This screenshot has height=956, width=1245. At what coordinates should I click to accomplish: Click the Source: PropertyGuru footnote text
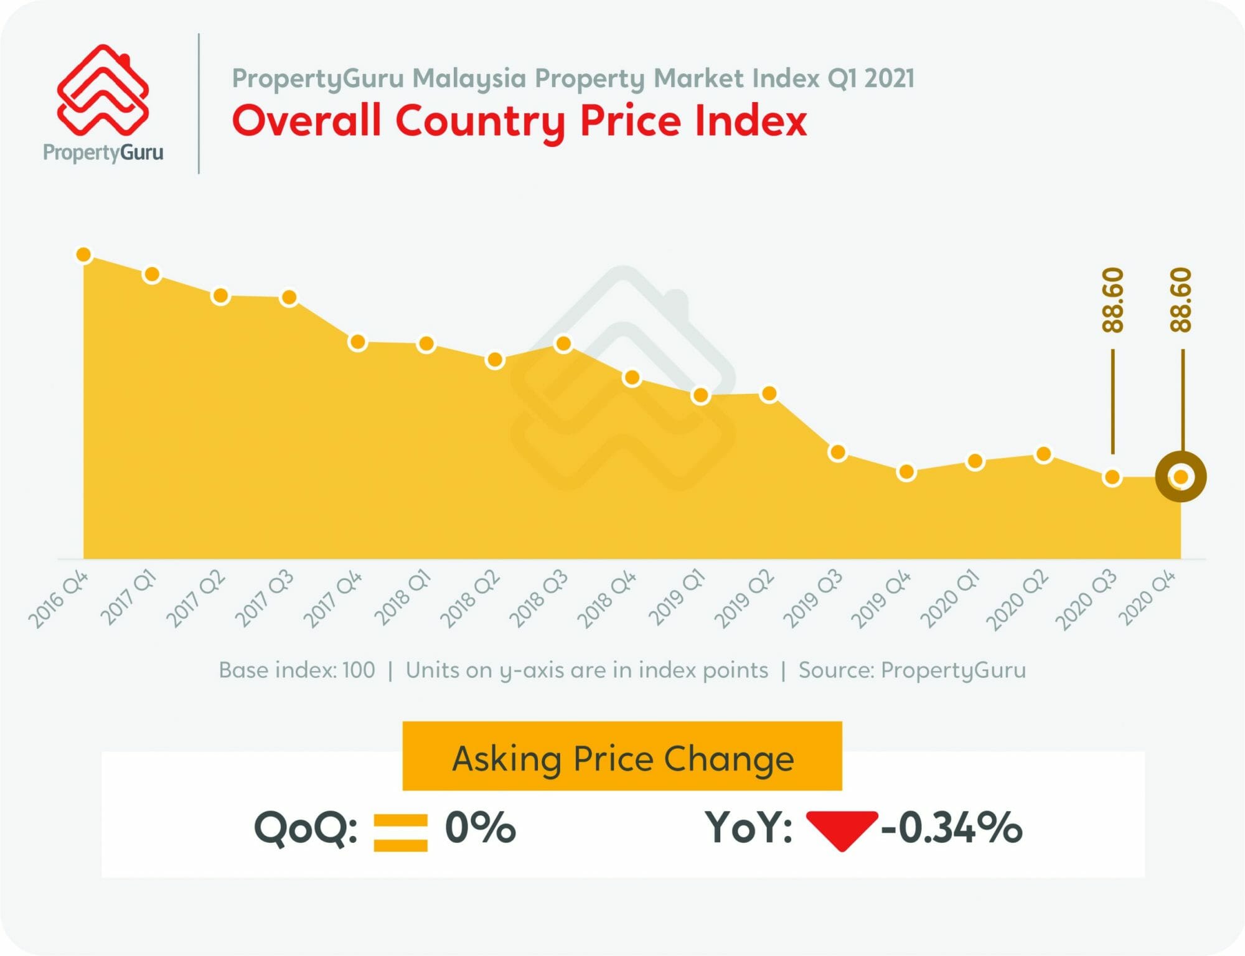pyautogui.click(x=912, y=670)
